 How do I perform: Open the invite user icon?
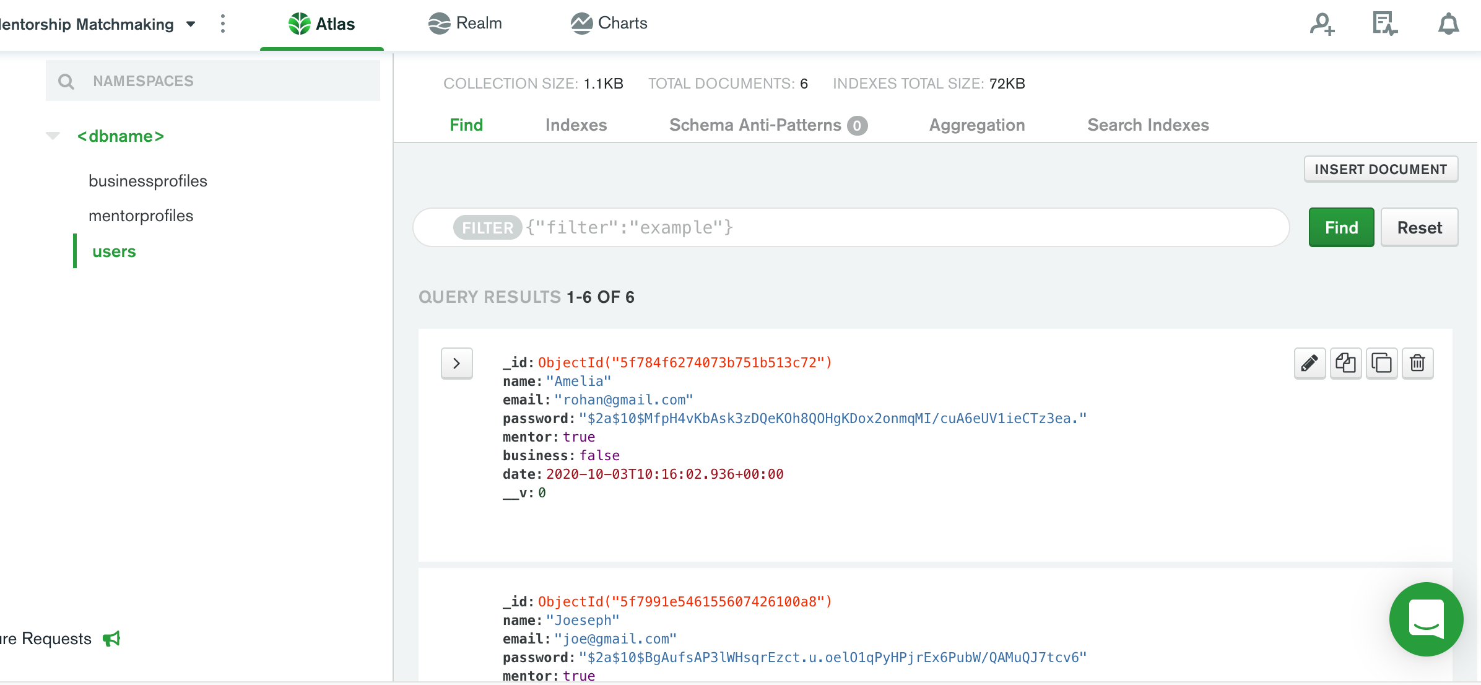click(x=1322, y=25)
